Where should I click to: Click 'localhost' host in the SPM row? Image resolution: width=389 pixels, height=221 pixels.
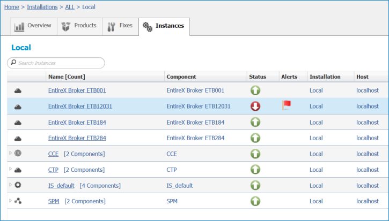[x=368, y=201]
